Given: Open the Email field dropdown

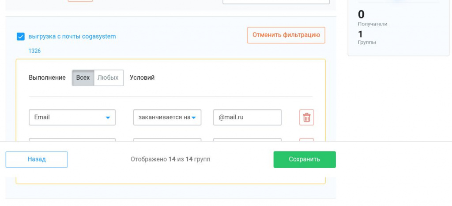Looking at the screenshot, I should [x=72, y=117].
